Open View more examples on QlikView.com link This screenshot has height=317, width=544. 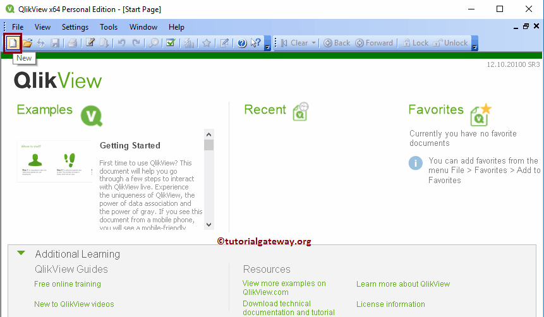[x=284, y=288]
